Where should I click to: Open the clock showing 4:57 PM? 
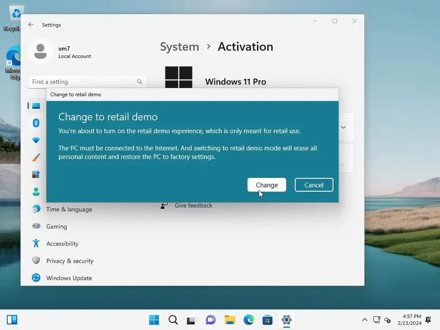(409, 320)
